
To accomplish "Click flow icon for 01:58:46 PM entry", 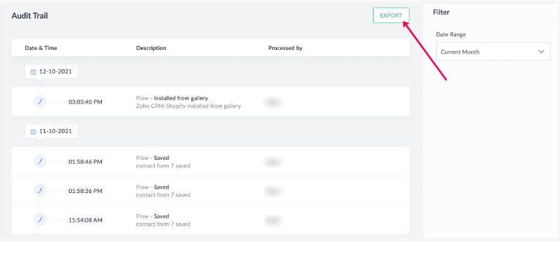I will point(39,161).
